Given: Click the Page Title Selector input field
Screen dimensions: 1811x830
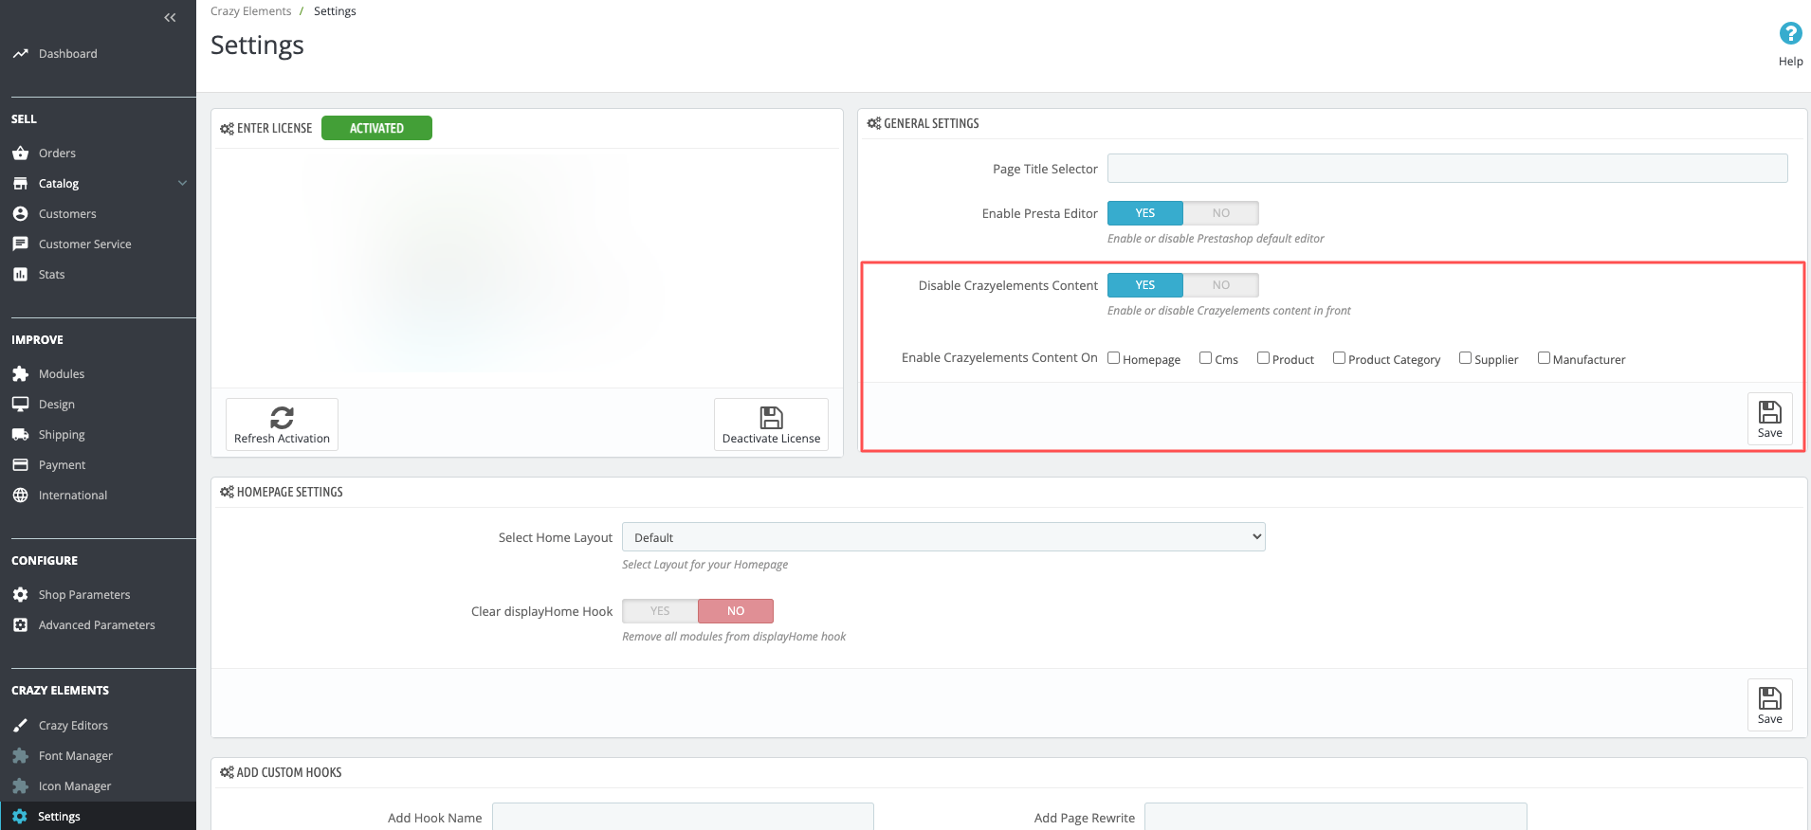Looking at the screenshot, I should 1447,169.
